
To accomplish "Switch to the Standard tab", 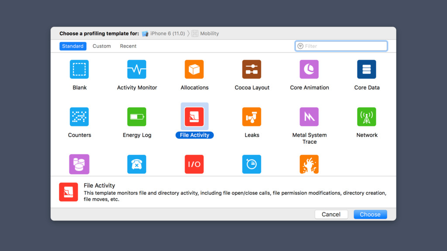I will (x=73, y=46).
